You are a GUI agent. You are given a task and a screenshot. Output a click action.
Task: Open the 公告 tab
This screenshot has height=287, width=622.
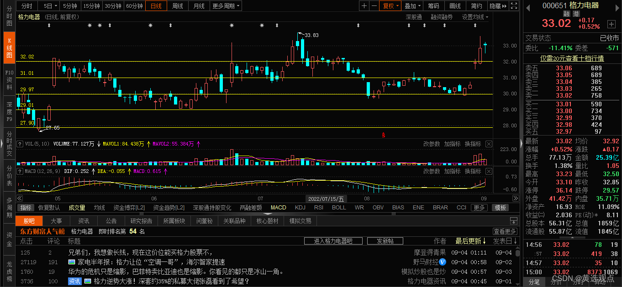(111, 221)
